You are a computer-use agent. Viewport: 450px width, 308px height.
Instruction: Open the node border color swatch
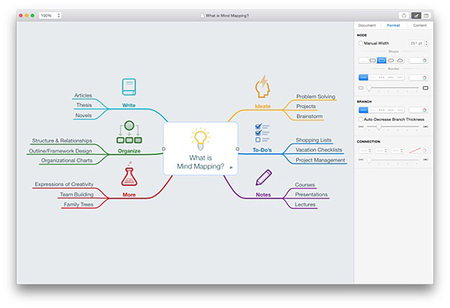pos(418,78)
